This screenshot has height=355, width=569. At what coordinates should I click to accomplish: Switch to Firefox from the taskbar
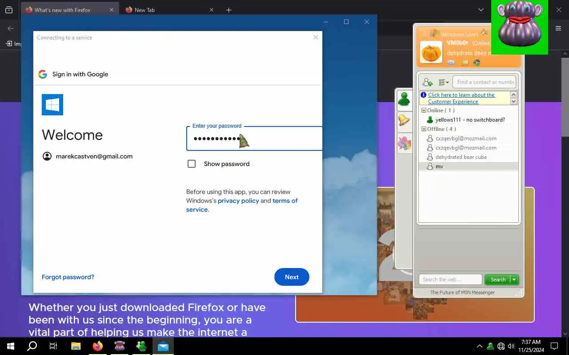point(97,346)
